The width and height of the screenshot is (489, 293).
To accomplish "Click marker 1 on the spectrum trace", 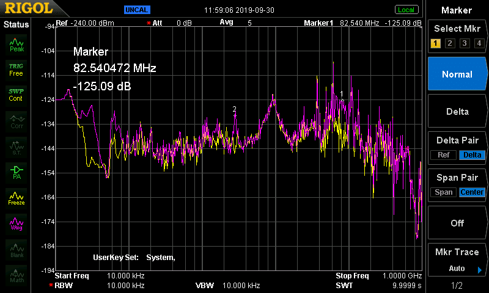I will [342, 100].
